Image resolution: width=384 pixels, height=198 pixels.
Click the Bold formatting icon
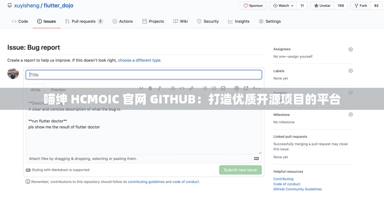click(150, 89)
